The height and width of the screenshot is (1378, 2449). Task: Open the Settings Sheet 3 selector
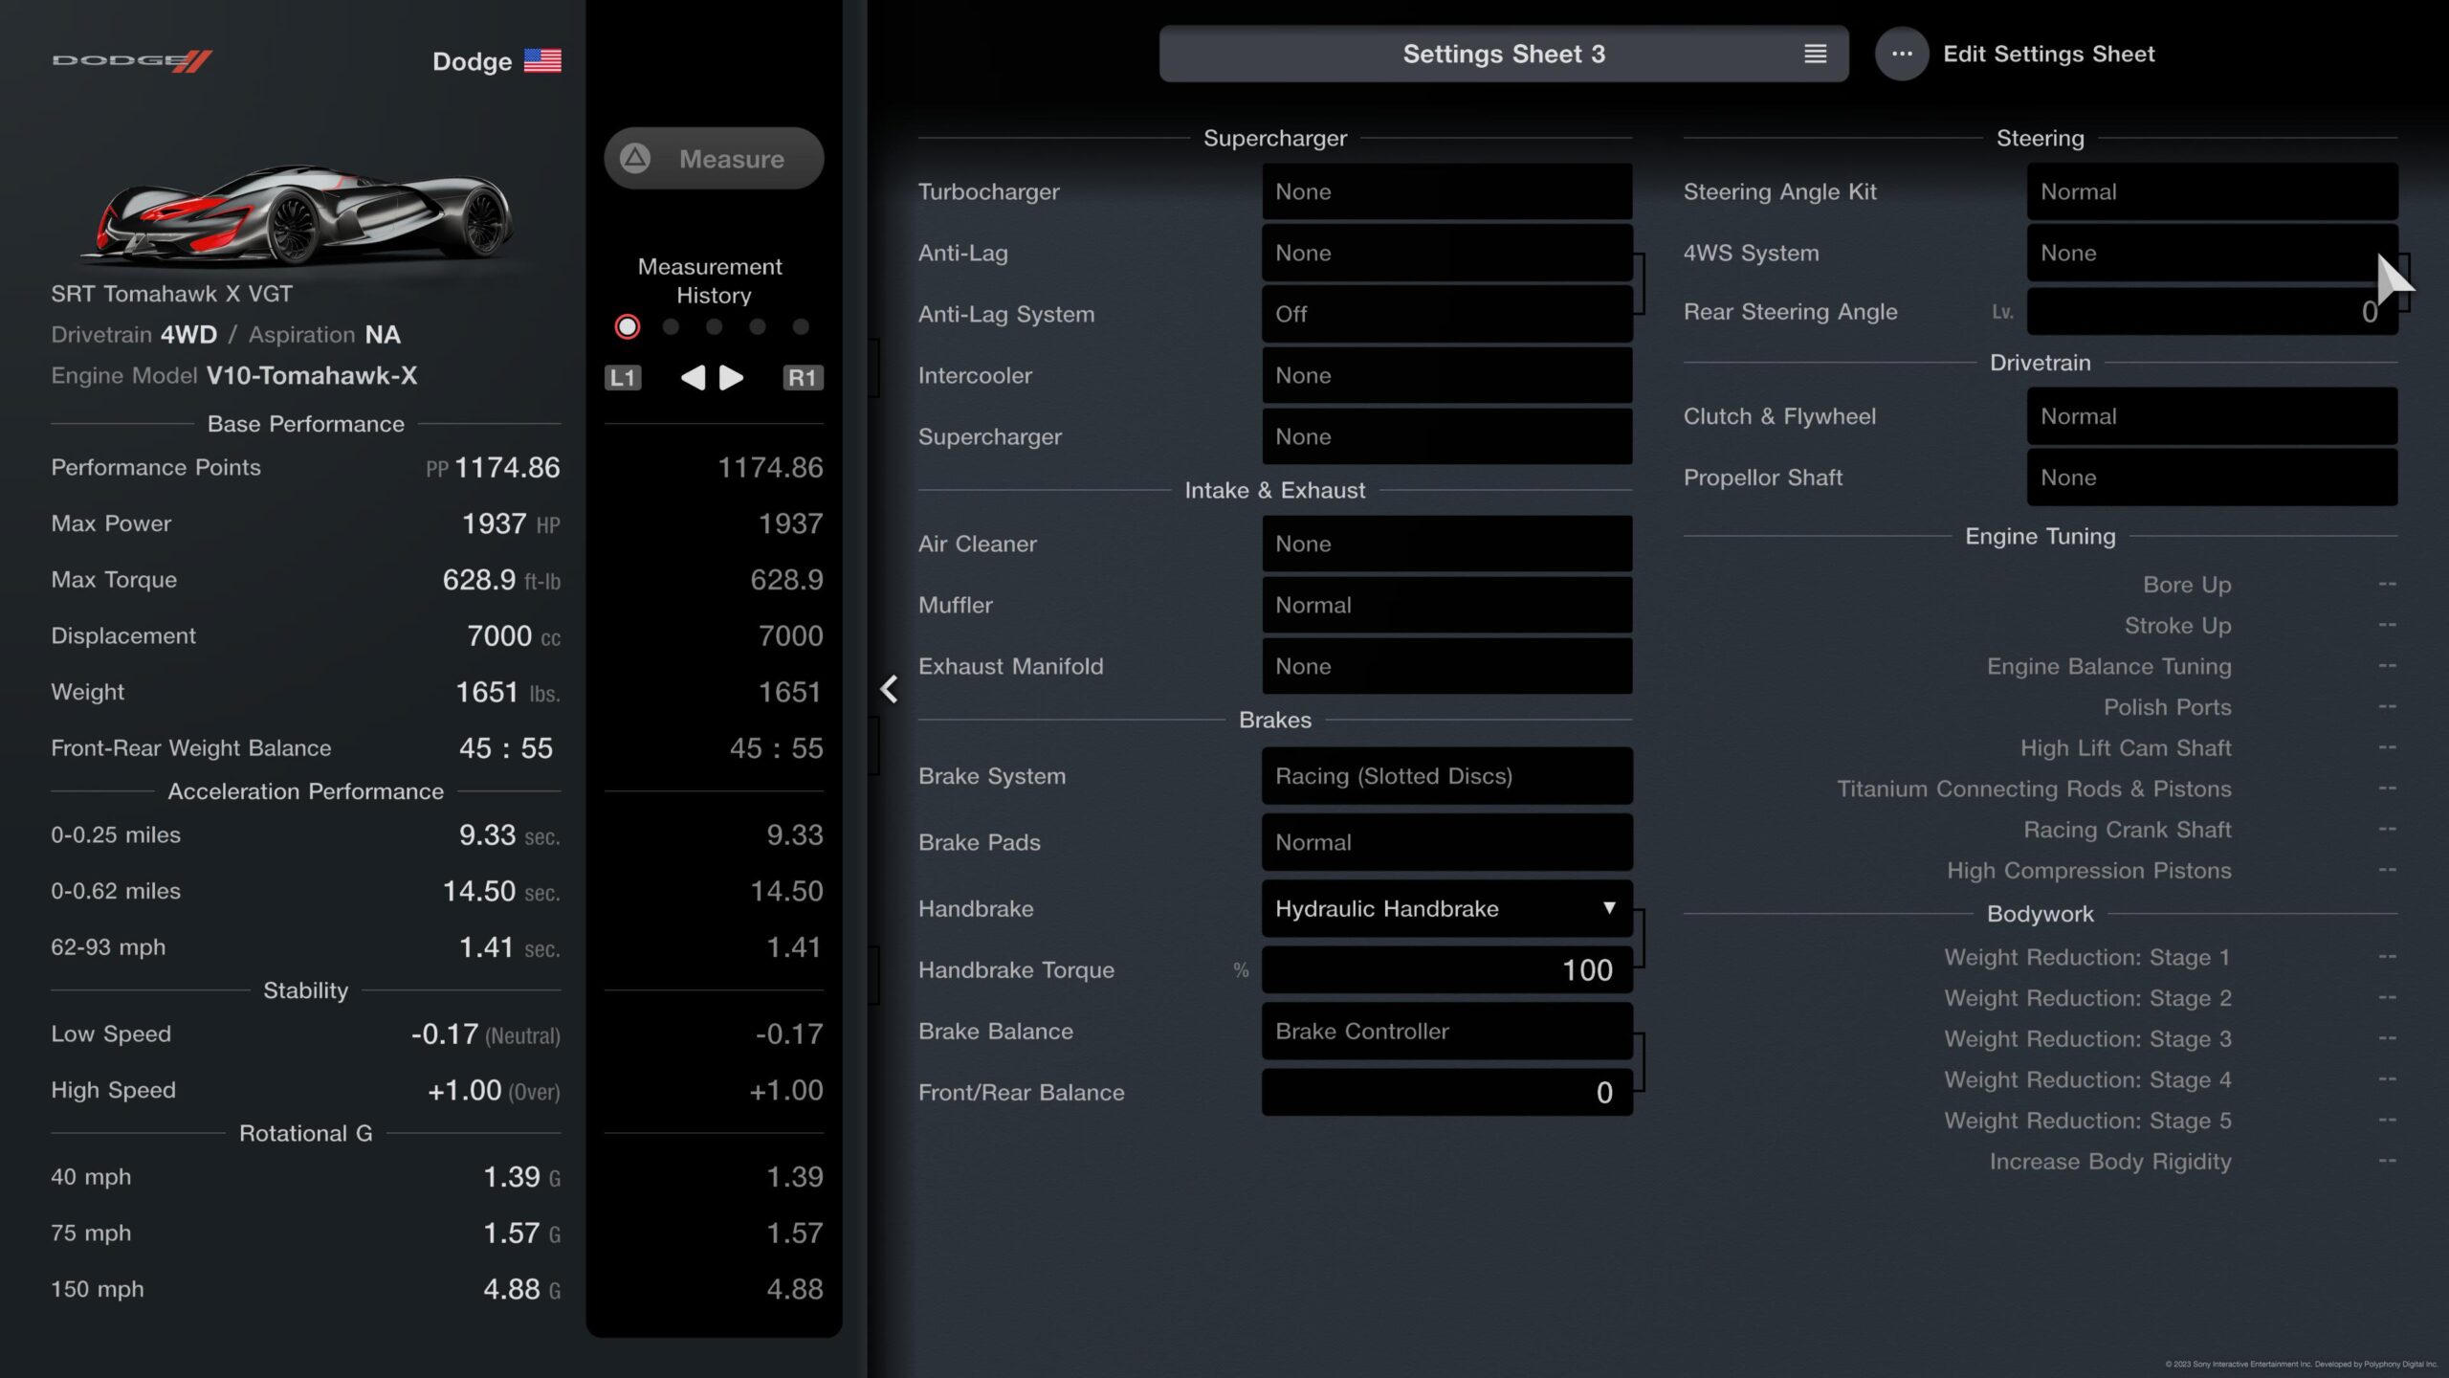pos(1503,55)
